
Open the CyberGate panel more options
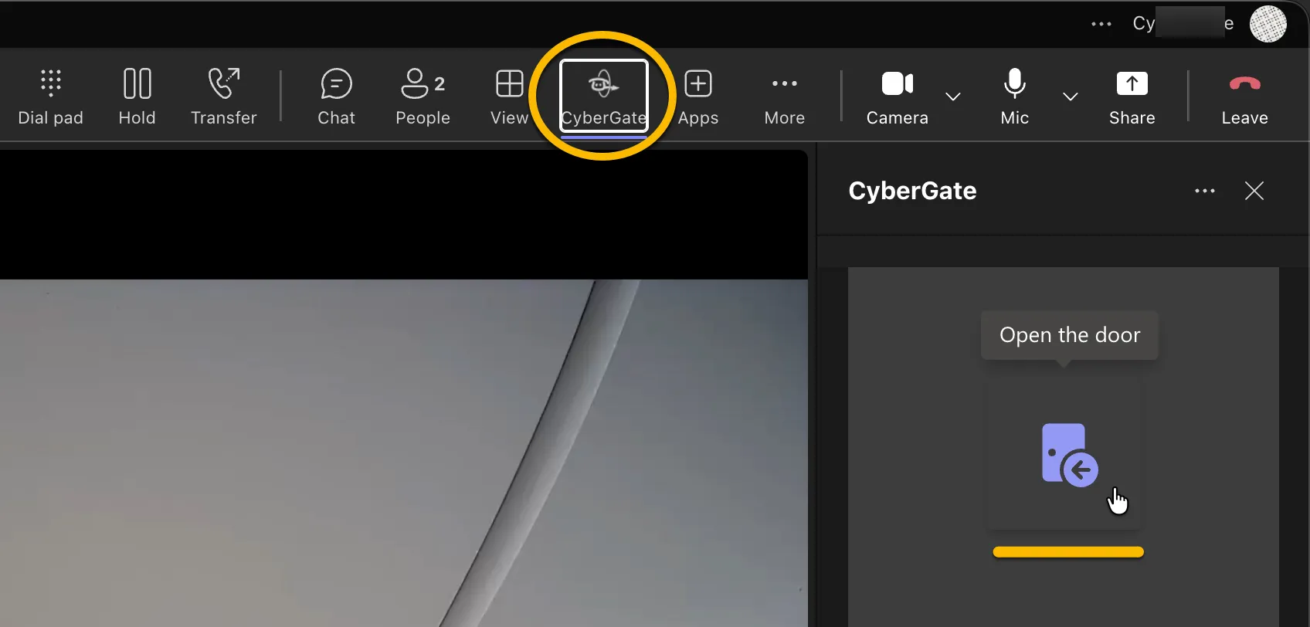pyautogui.click(x=1205, y=191)
